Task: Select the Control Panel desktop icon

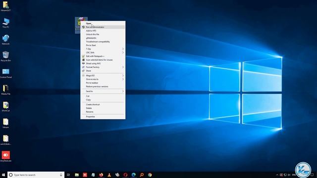Action: click(5, 73)
